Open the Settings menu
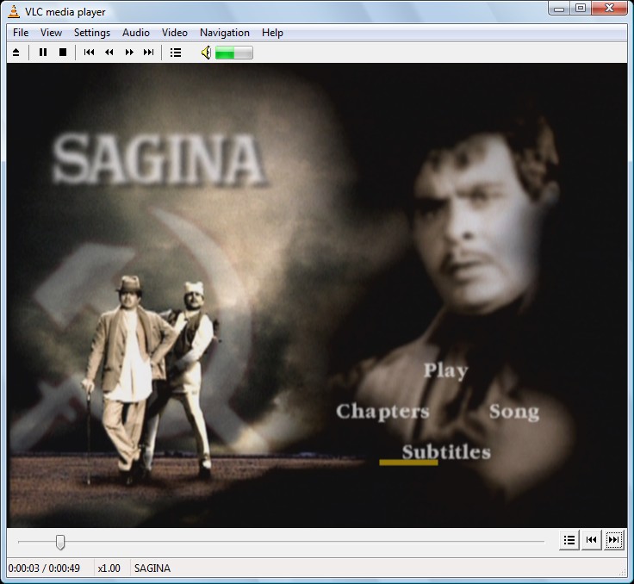Viewport: 634px width, 584px height. pyautogui.click(x=92, y=33)
